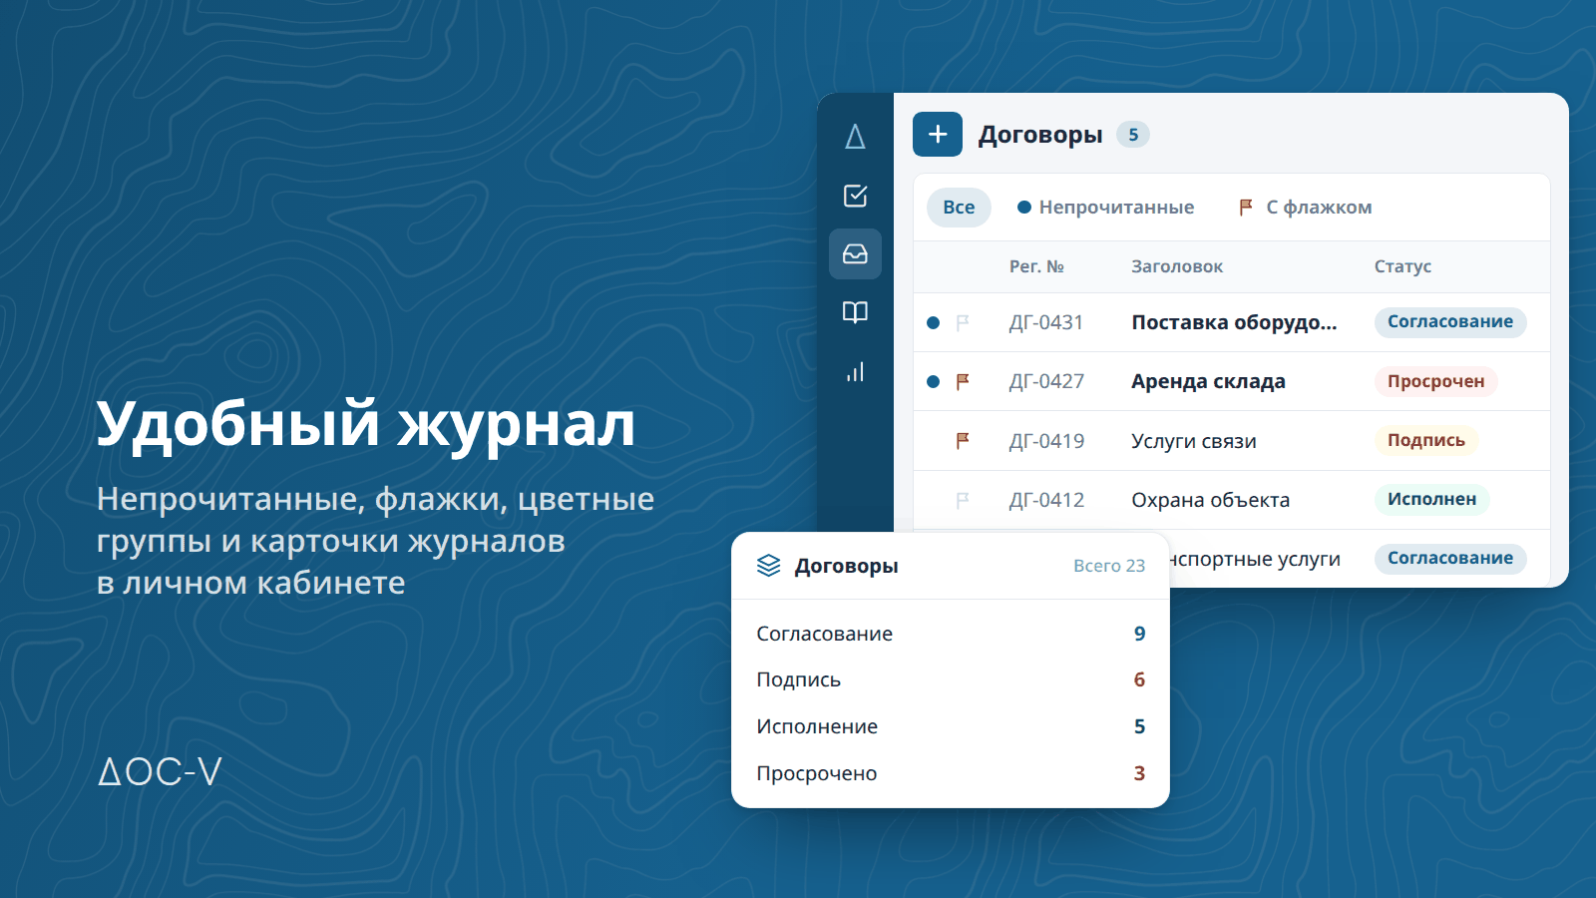Click the Договоры card title
This screenshot has height=898, width=1596.
click(x=846, y=566)
